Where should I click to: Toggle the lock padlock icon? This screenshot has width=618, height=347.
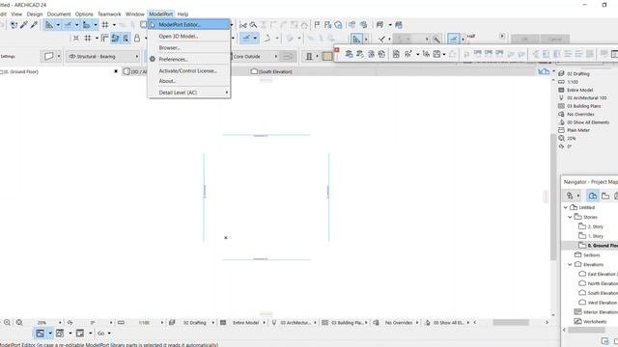tap(137, 38)
